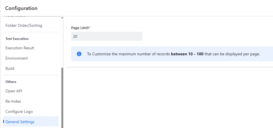Click the Test Execution section header
273x128 pixels.
(x=17, y=38)
